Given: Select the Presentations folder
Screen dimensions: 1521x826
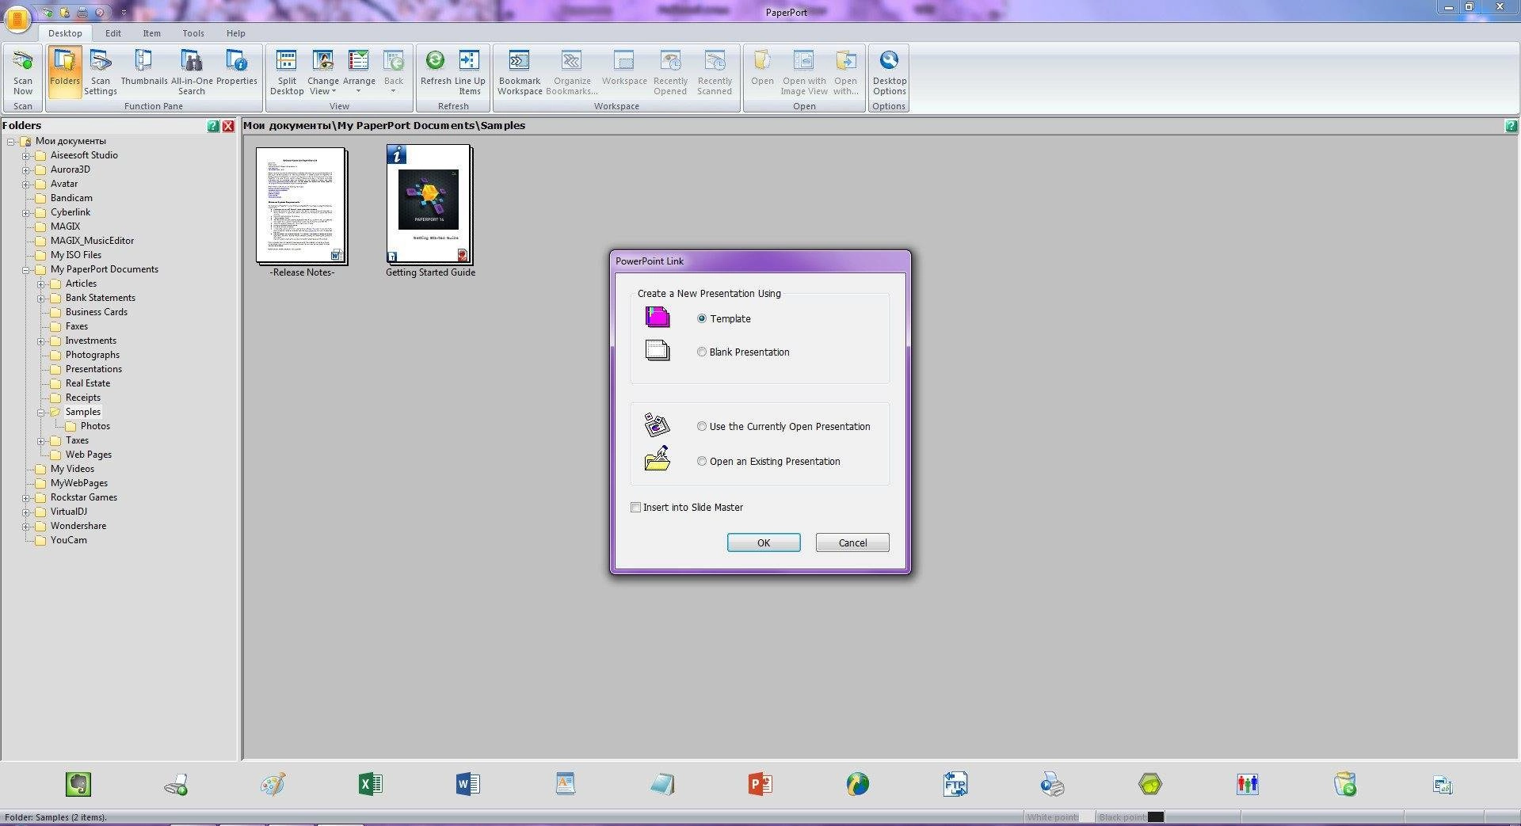Looking at the screenshot, I should coord(93,369).
